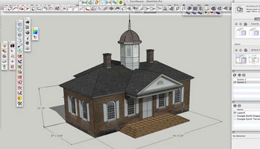Add a new layer with the plus button
Viewport: 260px width, 149px height.
point(235,105)
